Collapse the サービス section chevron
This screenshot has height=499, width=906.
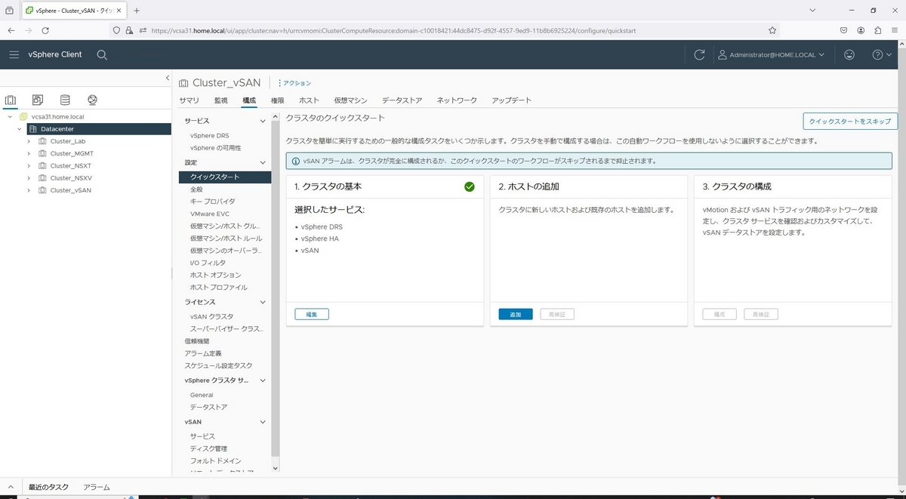pyautogui.click(x=263, y=121)
